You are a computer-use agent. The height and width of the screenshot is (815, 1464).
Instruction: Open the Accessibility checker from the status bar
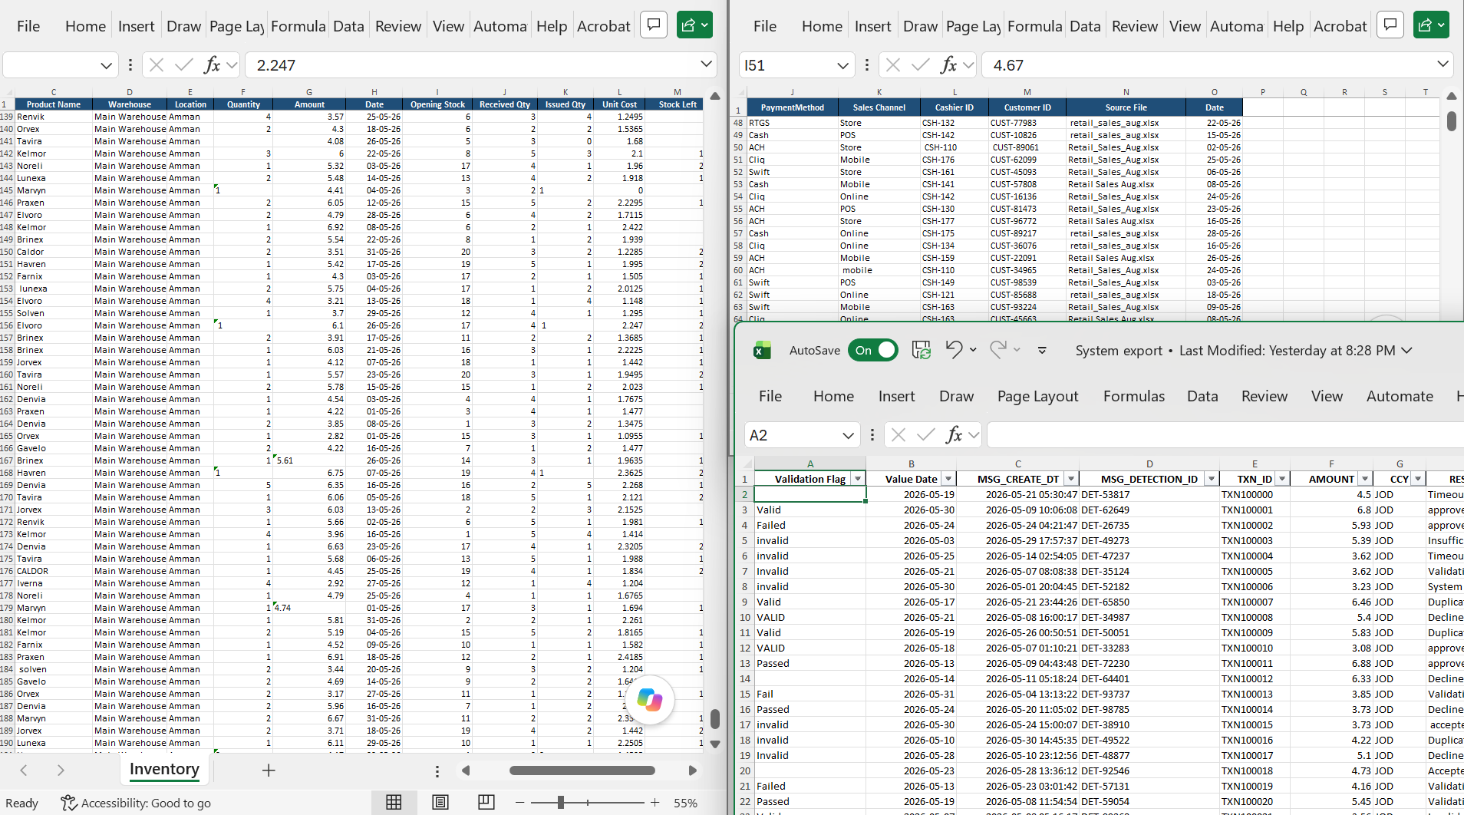pyautogui.click(x=136, y=803)
